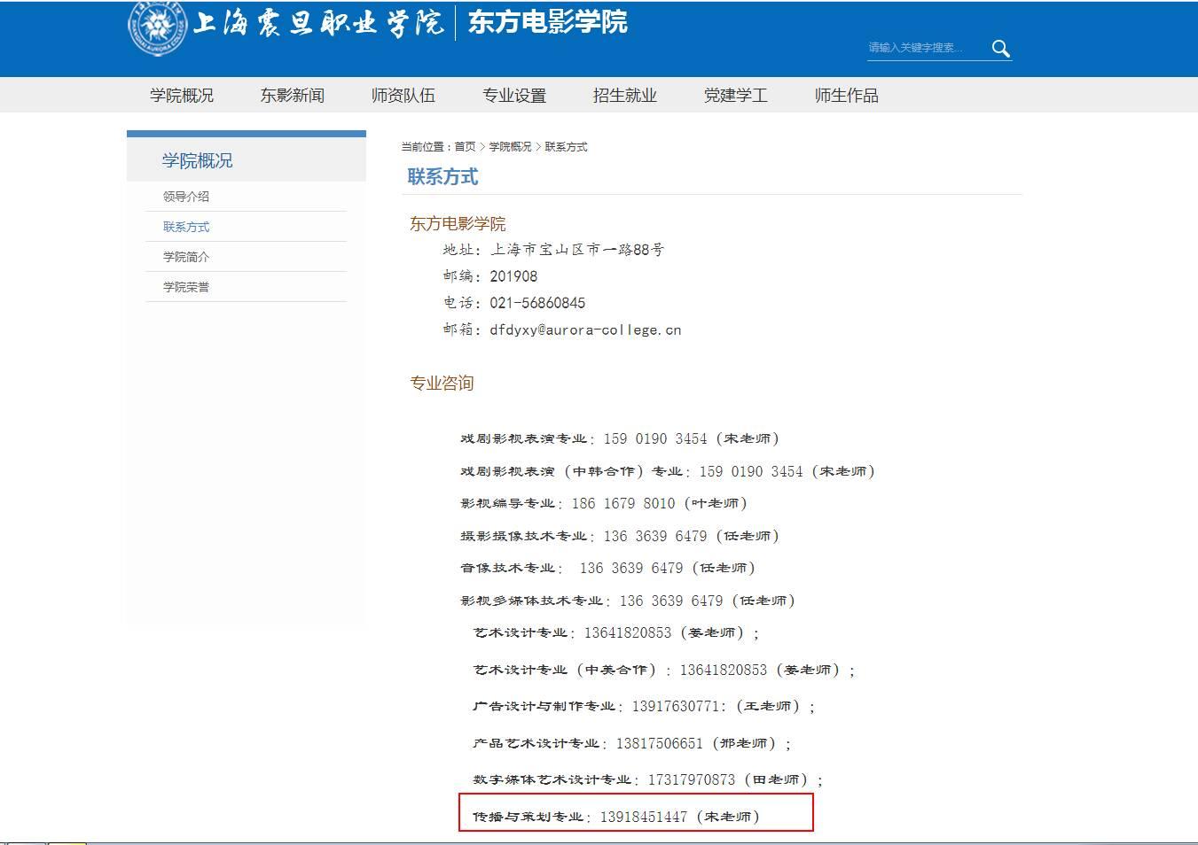Open the 招生就业 navigation menu

pyautogui.click(x=625, y=96)
